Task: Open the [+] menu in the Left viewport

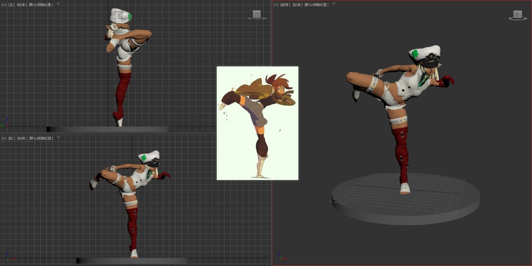Action: pyautogui.click(x=4, y=5)
